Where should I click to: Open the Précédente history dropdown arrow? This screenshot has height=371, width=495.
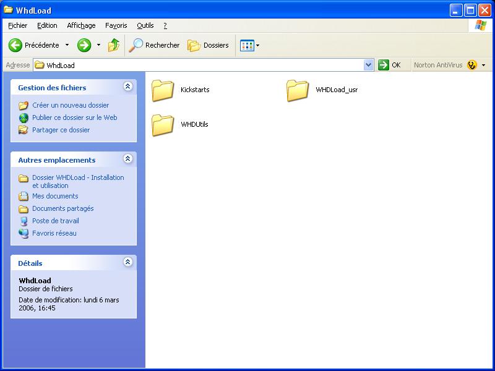(x=67, y=45)
